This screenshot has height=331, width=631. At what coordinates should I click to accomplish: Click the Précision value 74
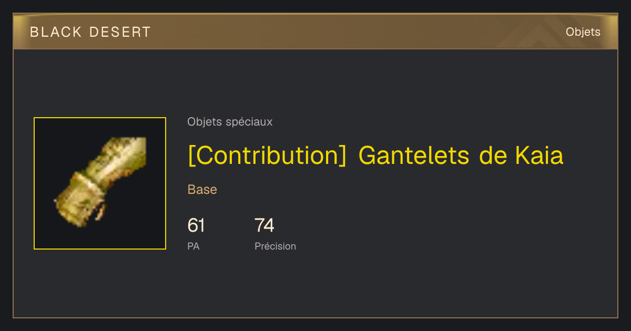click(x=264, y=225)
